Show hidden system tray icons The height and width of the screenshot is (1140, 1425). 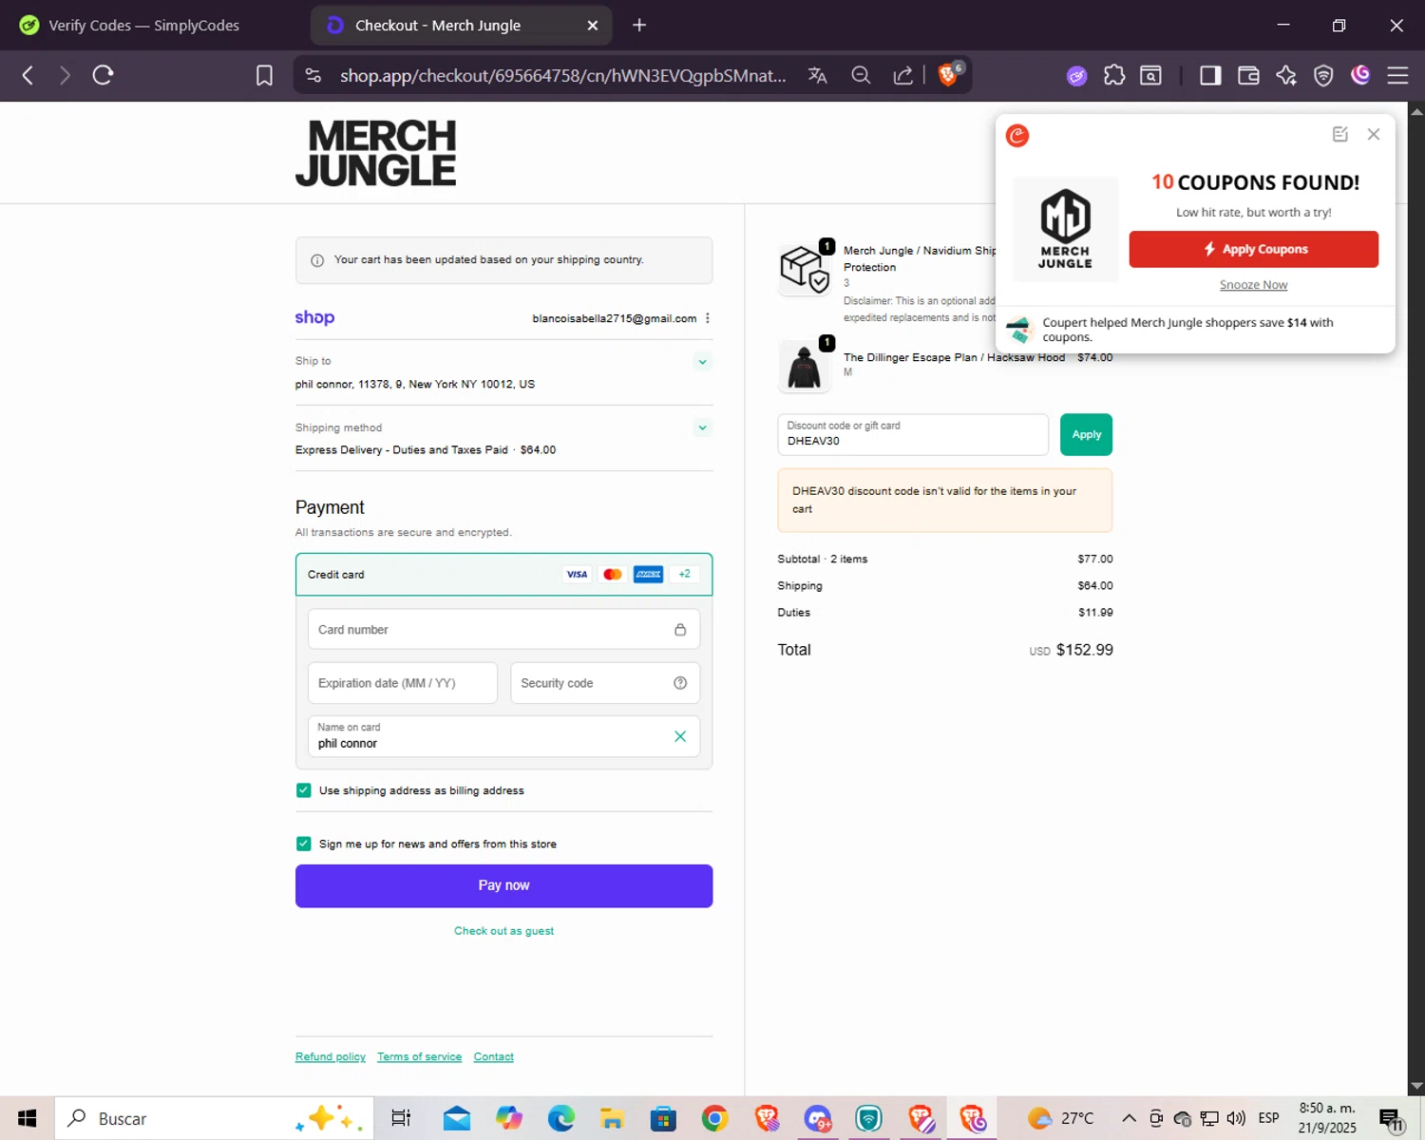click(x=1129, y=1118)
